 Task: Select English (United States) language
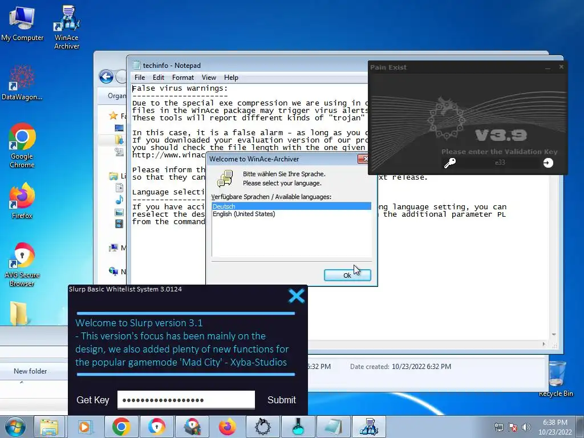(x=291, y=214)
